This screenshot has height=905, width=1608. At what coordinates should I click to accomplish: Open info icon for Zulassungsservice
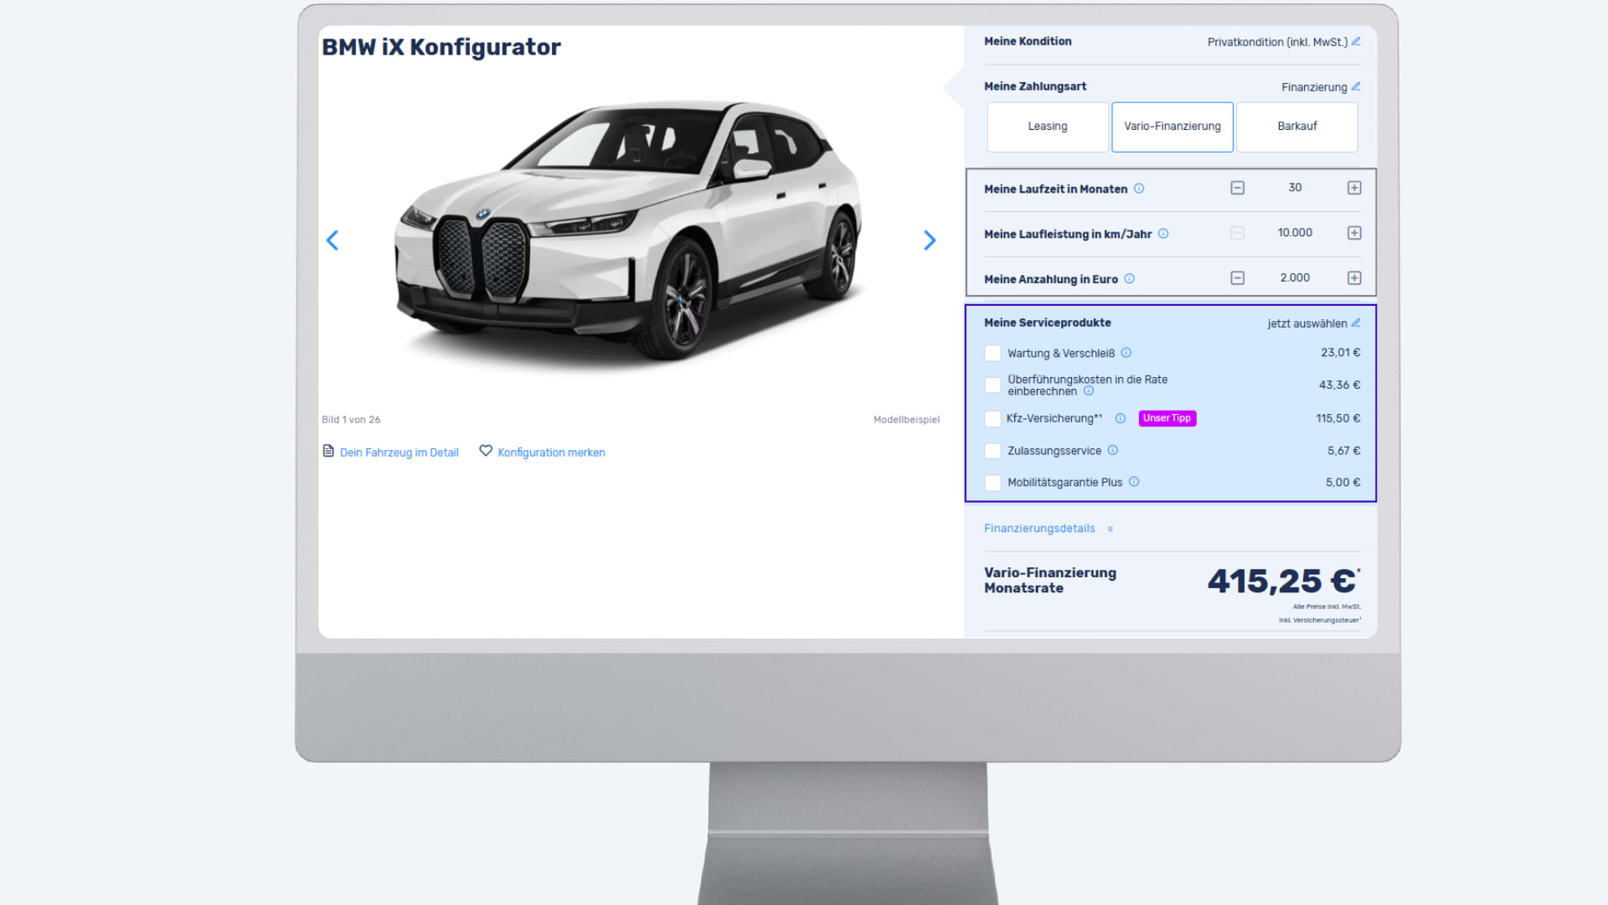click(x=1113, y=450)
